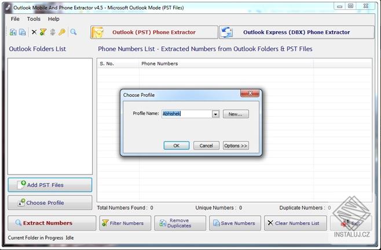Screen dimensions: 381x250
Task: Click the Profile Name: label
Action: coord(146,114)
